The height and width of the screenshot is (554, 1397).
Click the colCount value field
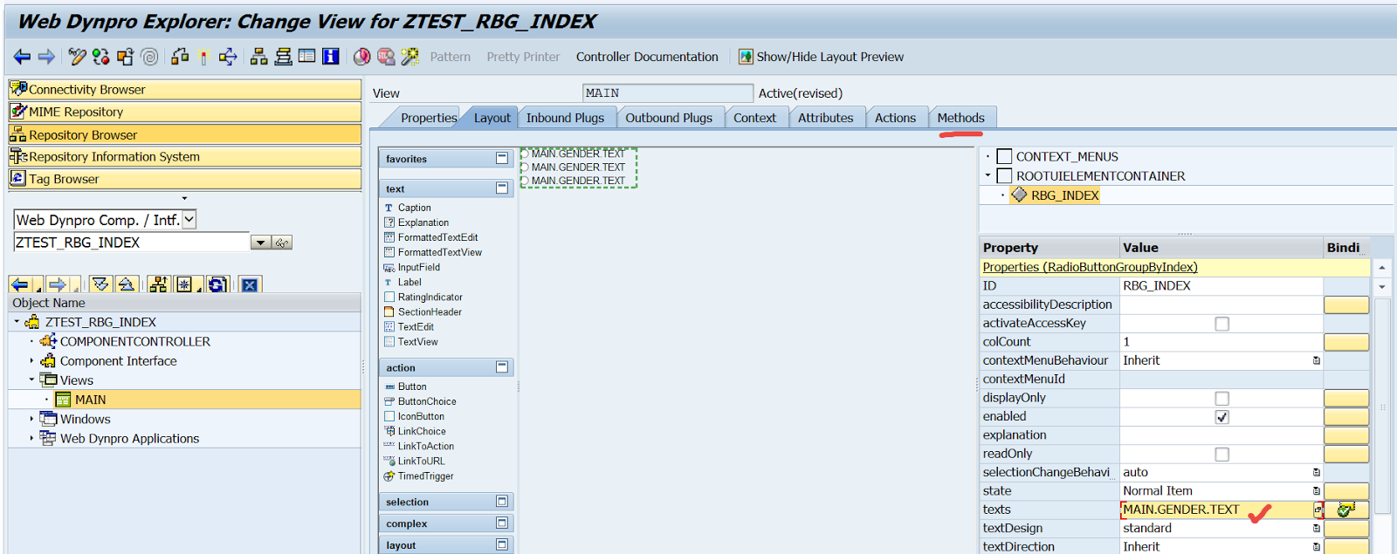click(1220, 342)
